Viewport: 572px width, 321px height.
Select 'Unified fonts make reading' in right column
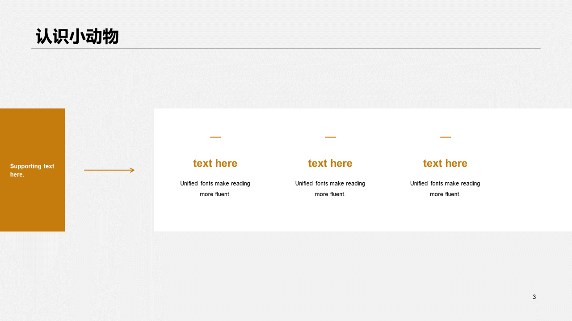(x=445, y=183)
